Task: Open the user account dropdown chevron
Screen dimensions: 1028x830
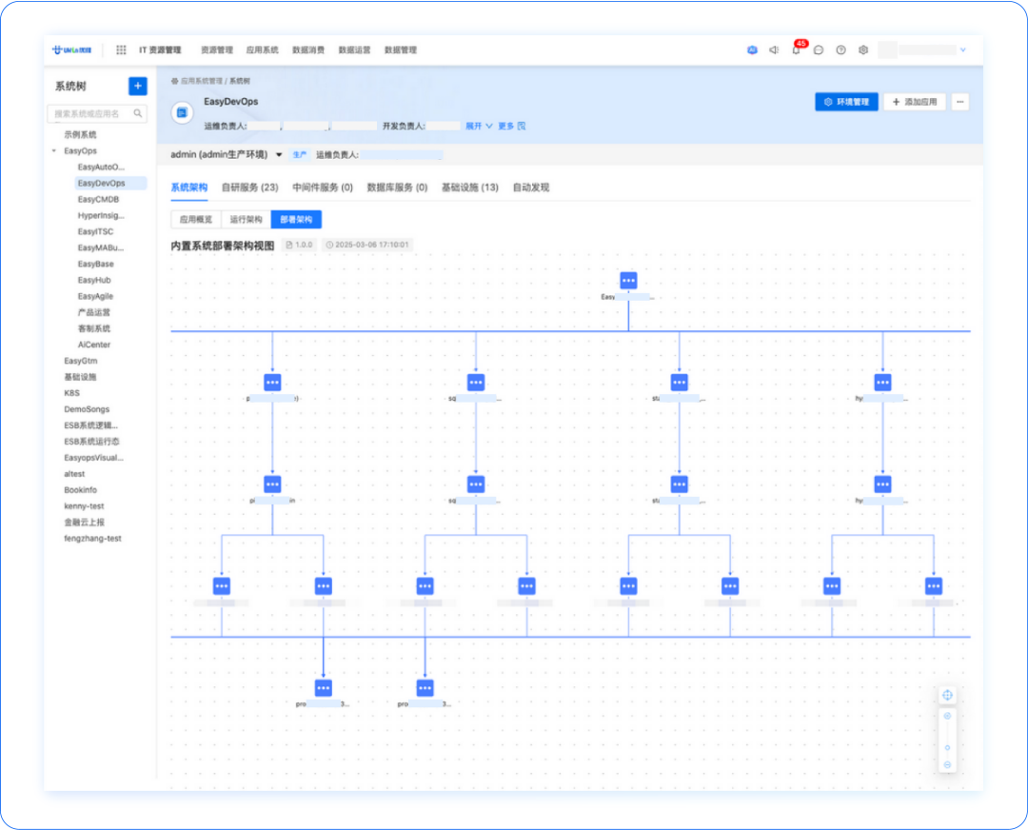Action: (x=962, y=49)
